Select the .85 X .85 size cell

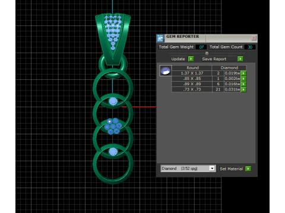[192, 79]
